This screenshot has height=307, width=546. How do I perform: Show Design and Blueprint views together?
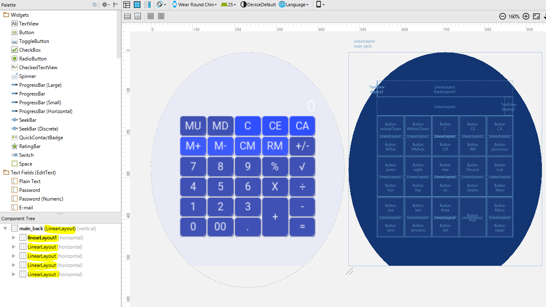pos(148,5)
